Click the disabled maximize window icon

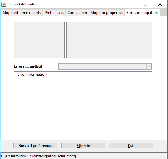coord(145,4)
